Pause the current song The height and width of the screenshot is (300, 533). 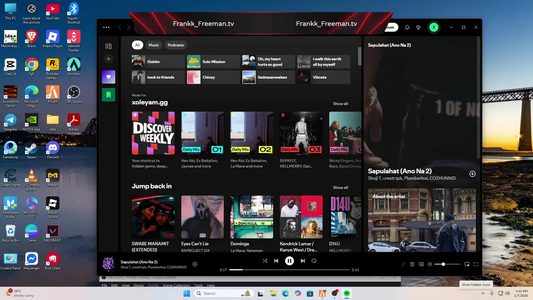click(289, 261)
